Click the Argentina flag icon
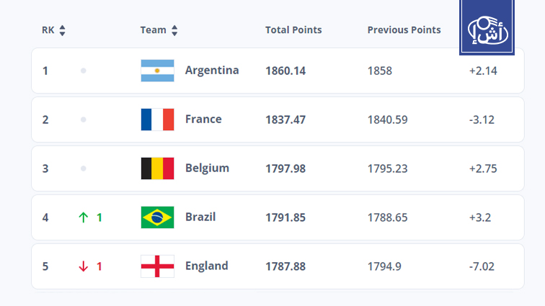Image resolution: width=545 pixels, height=306 pixels. coord(157,71)
